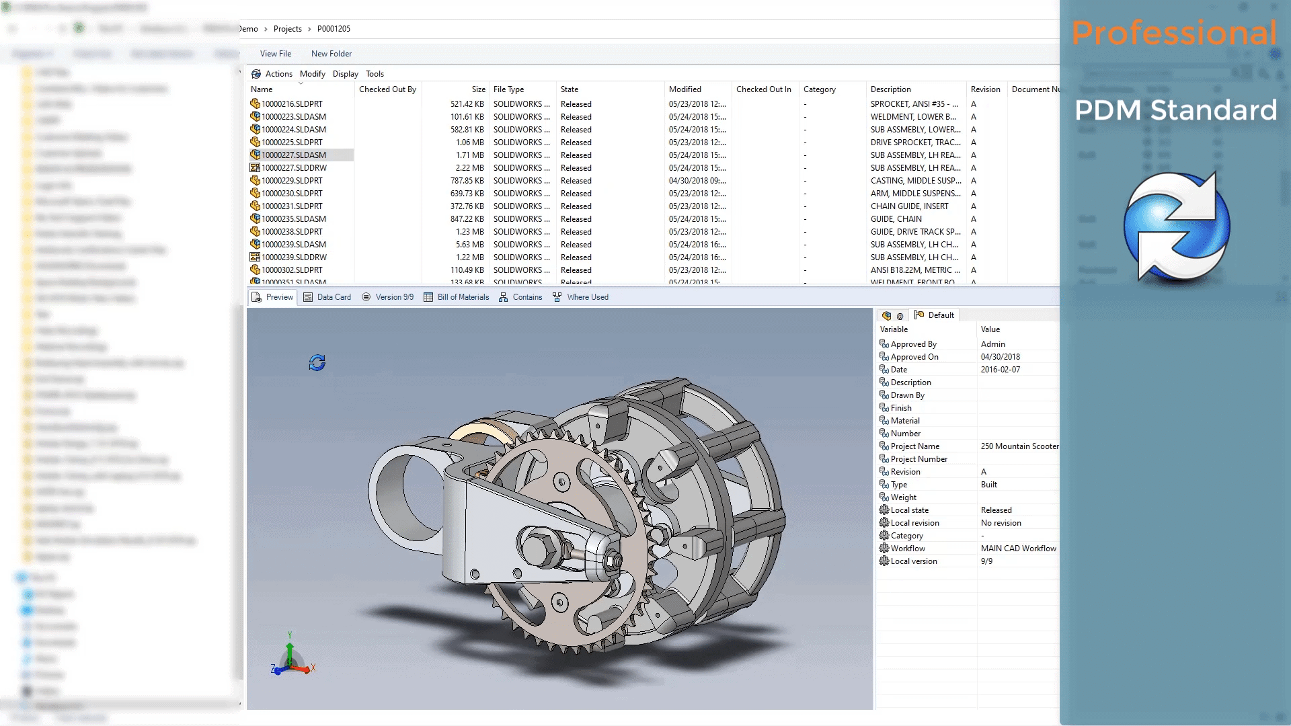The height and width of the screenshot is (726, 1291).
Task: Click the drawing icon of 10000227.SLDDRW
Action: [x=255, y=168]
